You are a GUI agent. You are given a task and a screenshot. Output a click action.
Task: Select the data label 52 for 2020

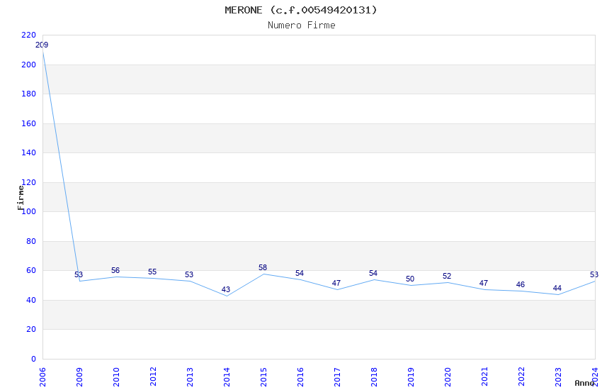pos(447,277)
